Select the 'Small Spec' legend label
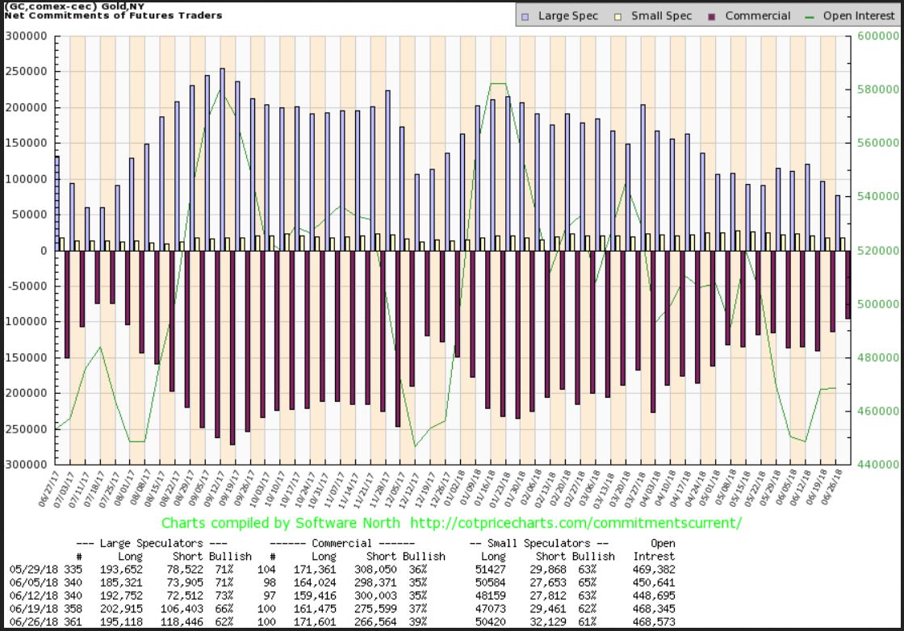 661,15
